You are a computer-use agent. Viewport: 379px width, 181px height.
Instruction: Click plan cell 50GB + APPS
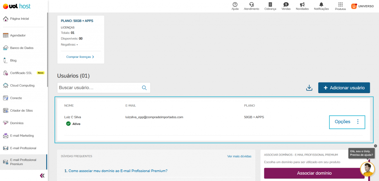tap(254, 117)
